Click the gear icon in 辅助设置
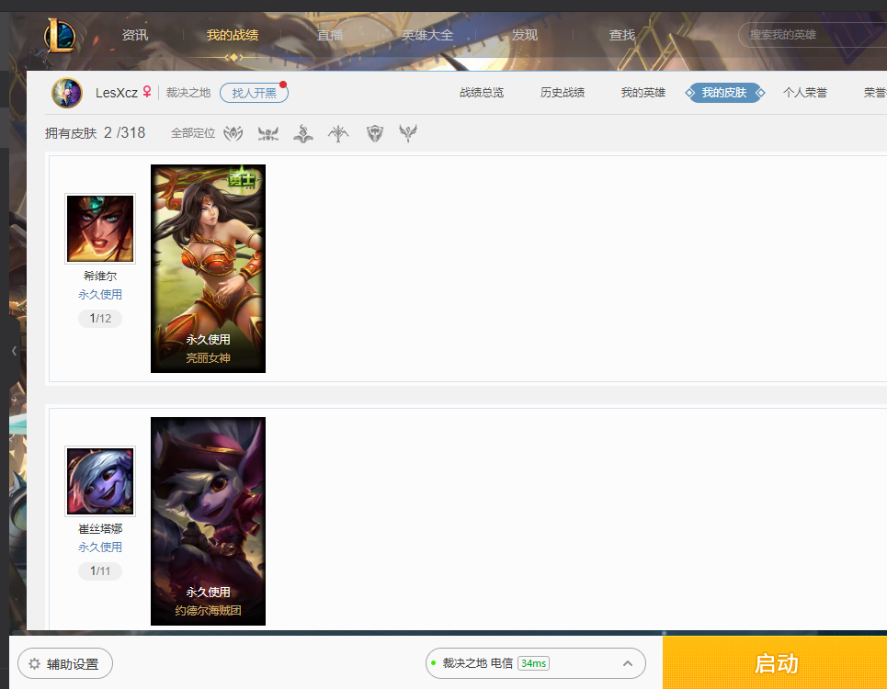Image resolution: width=887 pixels, height=689 pixels. click(x=35, y=663)
